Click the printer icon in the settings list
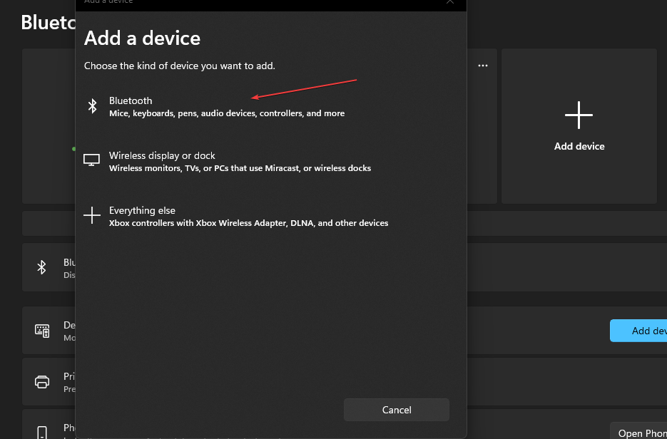The image size is (667, 439). pos(42,381)
